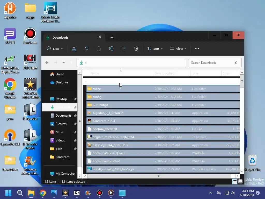Click the file list scroll down arrow
The image size is (265, 199).
pos(242,172)
